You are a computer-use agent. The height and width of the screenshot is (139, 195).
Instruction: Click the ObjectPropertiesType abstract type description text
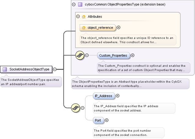coord(130,84)
